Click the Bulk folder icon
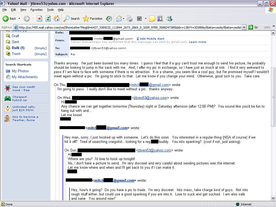The image size is (276, 207). pos(8,48)
